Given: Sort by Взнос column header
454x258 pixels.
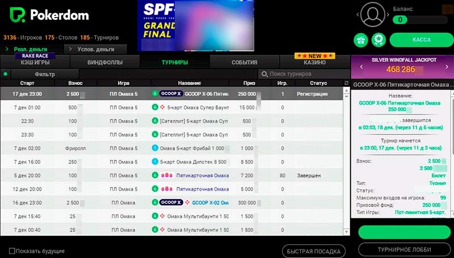Looking at the screenshot, I should click(75, 83).
